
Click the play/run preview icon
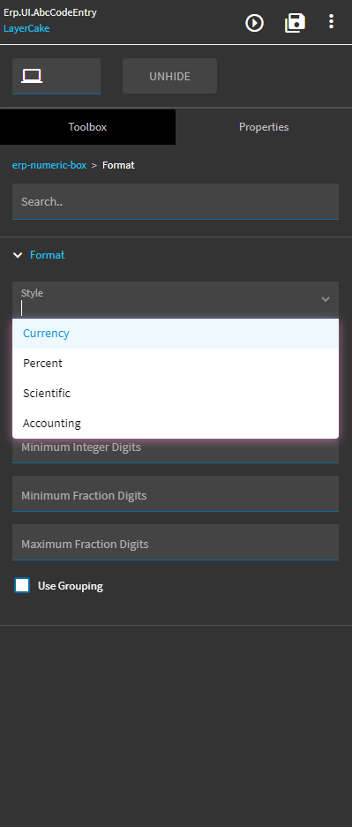tap(254, 23)
